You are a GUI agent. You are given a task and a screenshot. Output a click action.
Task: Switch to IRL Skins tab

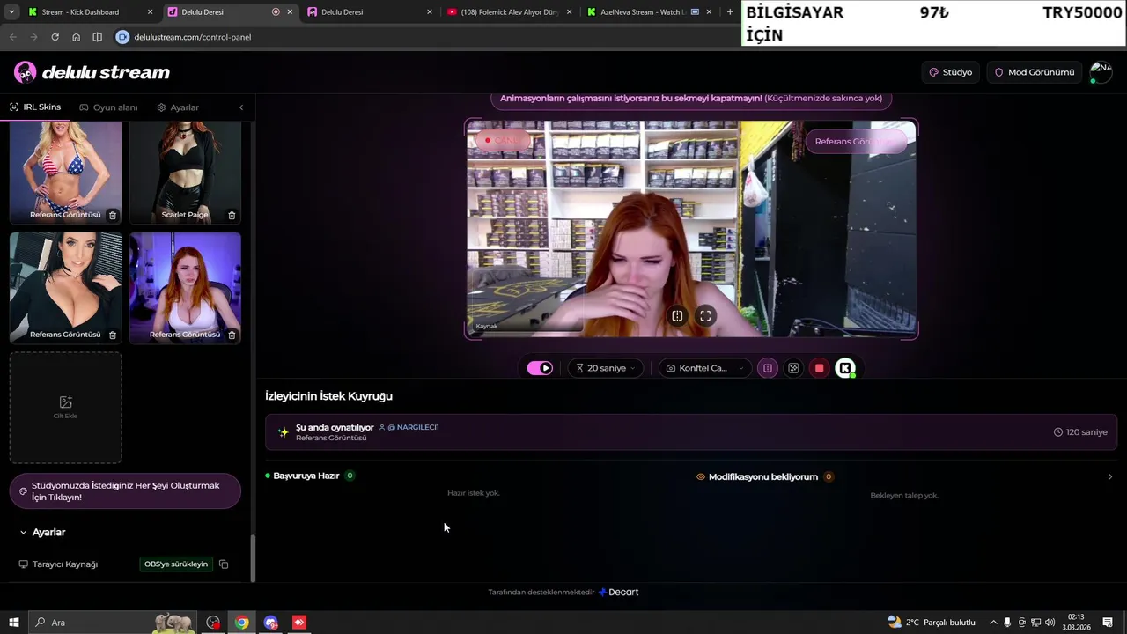[35, 107]
